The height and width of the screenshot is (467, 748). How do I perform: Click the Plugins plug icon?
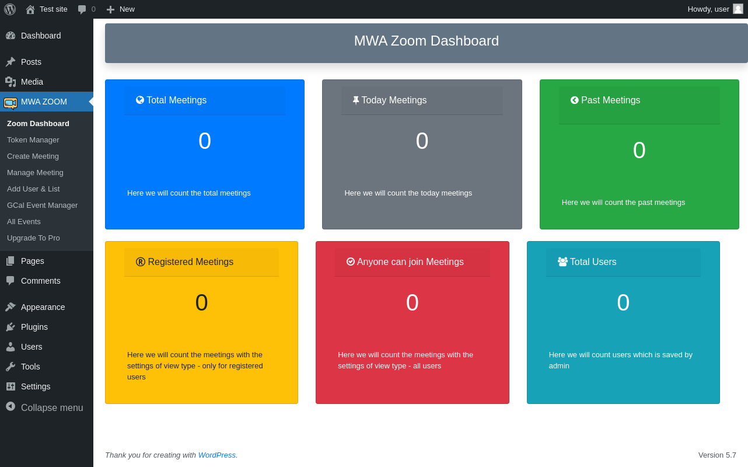pos(11,327)
